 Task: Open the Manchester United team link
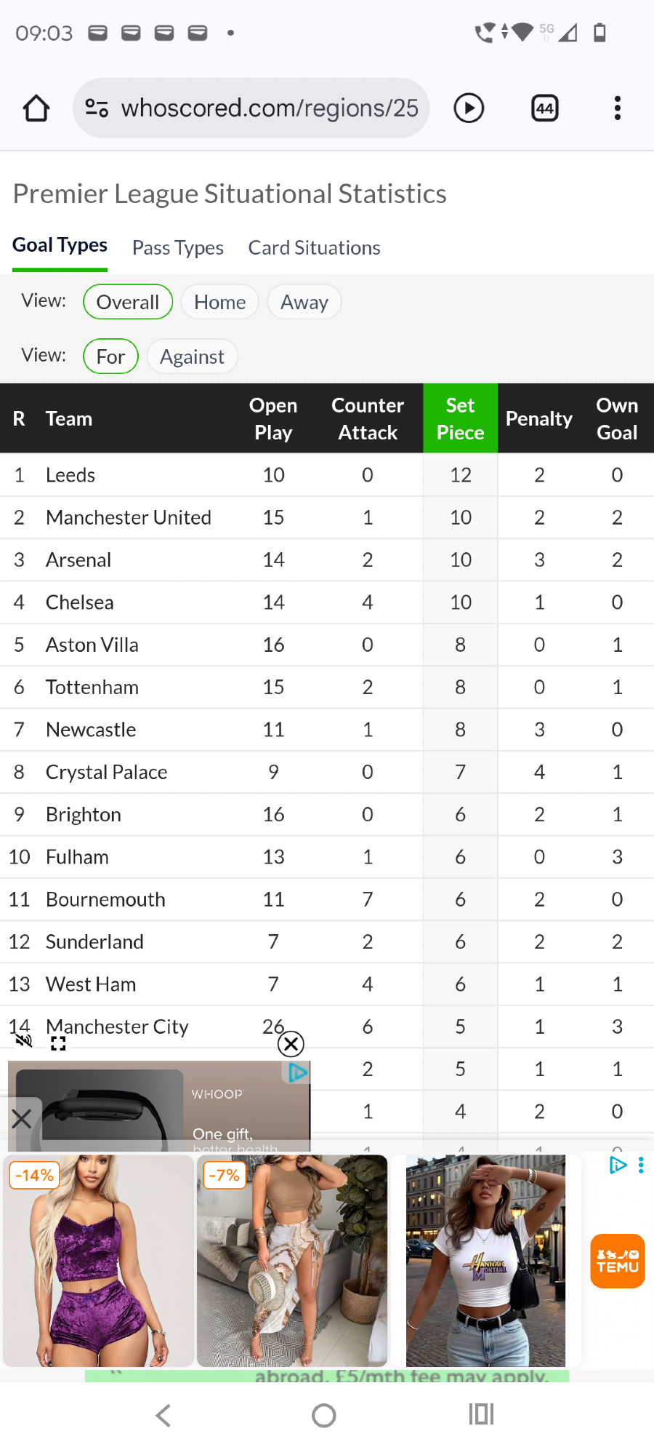point(129,517)
